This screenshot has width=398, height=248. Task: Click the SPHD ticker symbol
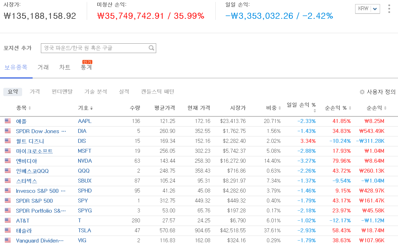85,191
